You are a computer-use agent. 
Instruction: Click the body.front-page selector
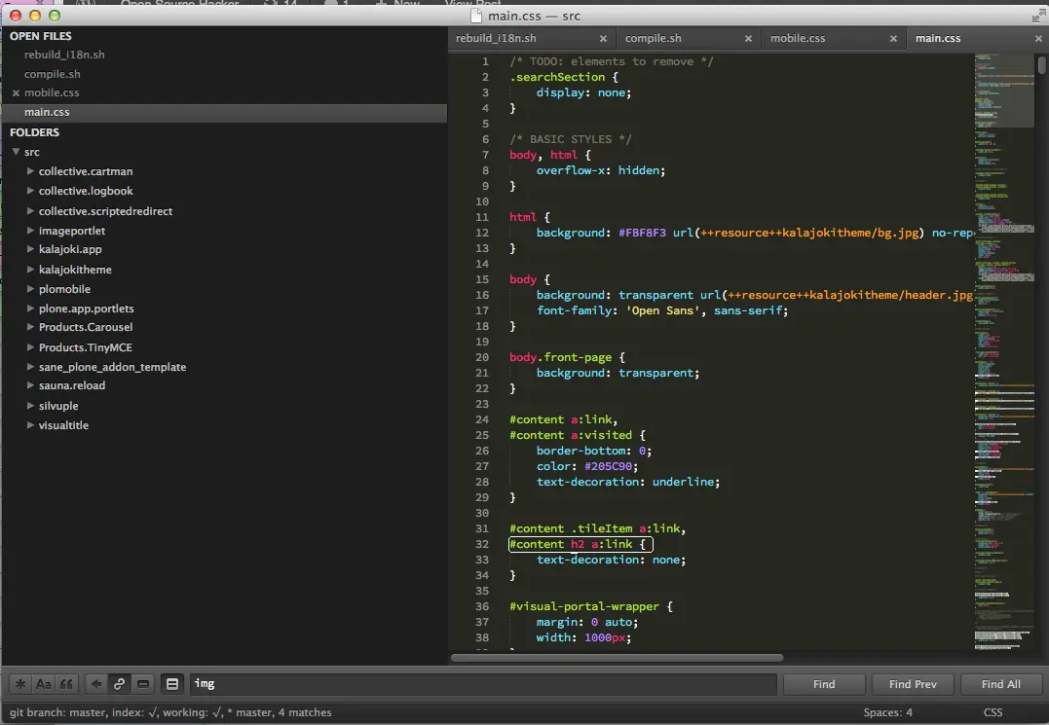561,357
